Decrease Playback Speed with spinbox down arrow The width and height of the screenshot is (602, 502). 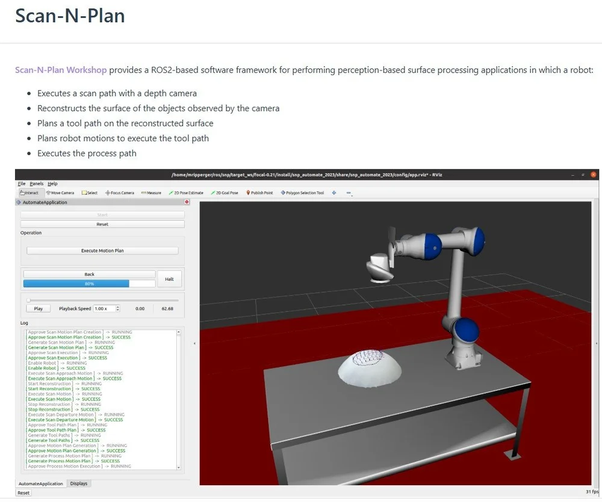[x=118, y=310]
